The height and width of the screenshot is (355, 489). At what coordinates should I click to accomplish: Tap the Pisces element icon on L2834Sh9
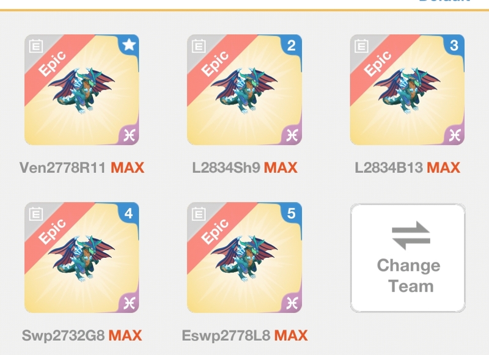click(292, 135)
